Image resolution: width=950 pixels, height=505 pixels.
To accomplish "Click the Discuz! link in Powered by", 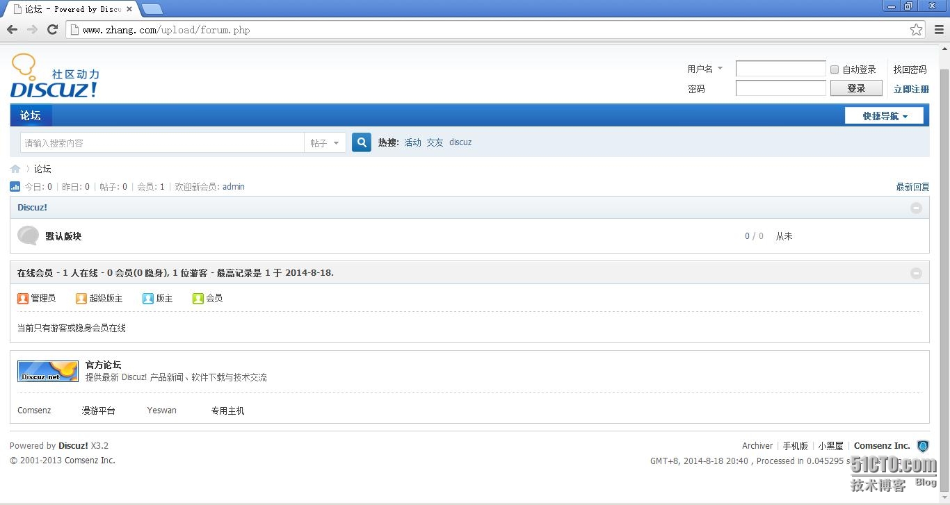I will 73,446.
